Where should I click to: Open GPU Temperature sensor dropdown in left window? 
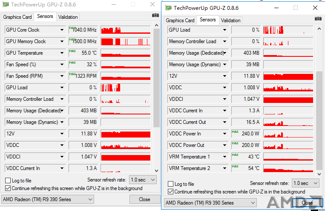click(x=62, y=53)
